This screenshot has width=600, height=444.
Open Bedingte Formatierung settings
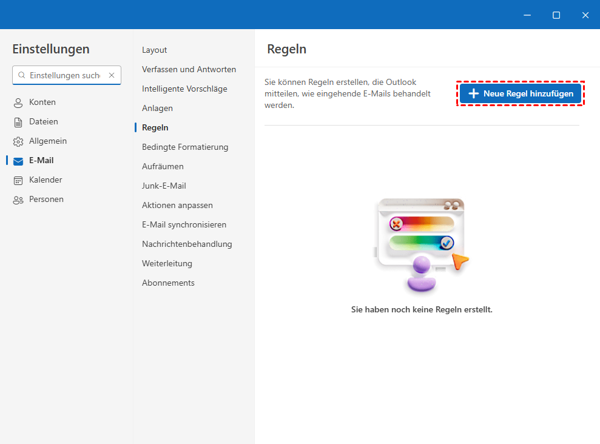click(x=185, y=147)
